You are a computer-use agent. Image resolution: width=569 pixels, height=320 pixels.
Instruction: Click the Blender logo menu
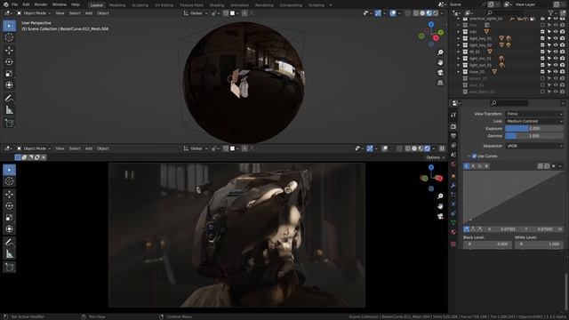[x=5, y=4]
